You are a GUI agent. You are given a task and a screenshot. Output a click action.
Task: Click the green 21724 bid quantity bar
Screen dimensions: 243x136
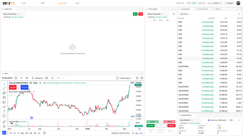coord(152,122)
